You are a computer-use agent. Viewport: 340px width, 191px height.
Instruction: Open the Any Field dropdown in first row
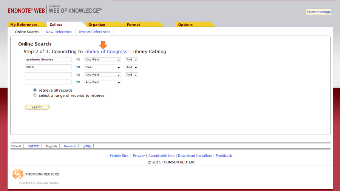pyautogui.click(x=102, y=60)
